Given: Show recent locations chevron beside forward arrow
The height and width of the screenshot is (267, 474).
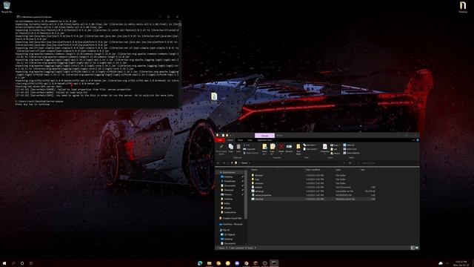Looking at the screenshot, I should [x=228, y=163].
